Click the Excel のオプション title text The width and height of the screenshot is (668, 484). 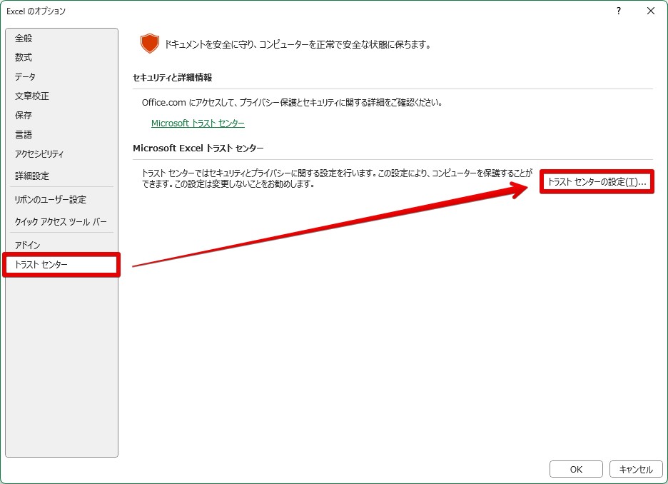pos(36,11)
